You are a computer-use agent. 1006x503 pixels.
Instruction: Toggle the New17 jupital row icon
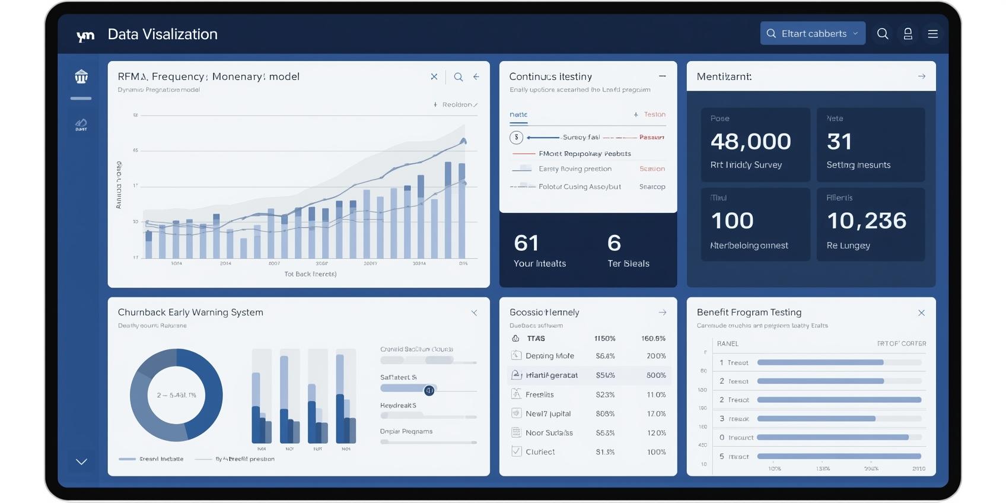(516, 413)
